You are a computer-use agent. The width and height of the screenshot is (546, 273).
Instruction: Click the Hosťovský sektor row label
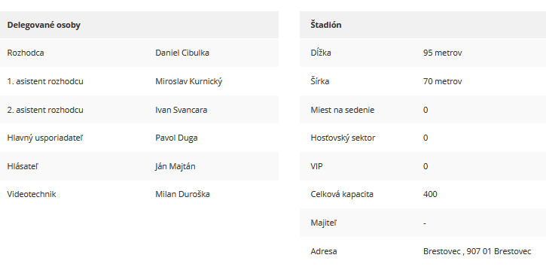click(343, 138)
